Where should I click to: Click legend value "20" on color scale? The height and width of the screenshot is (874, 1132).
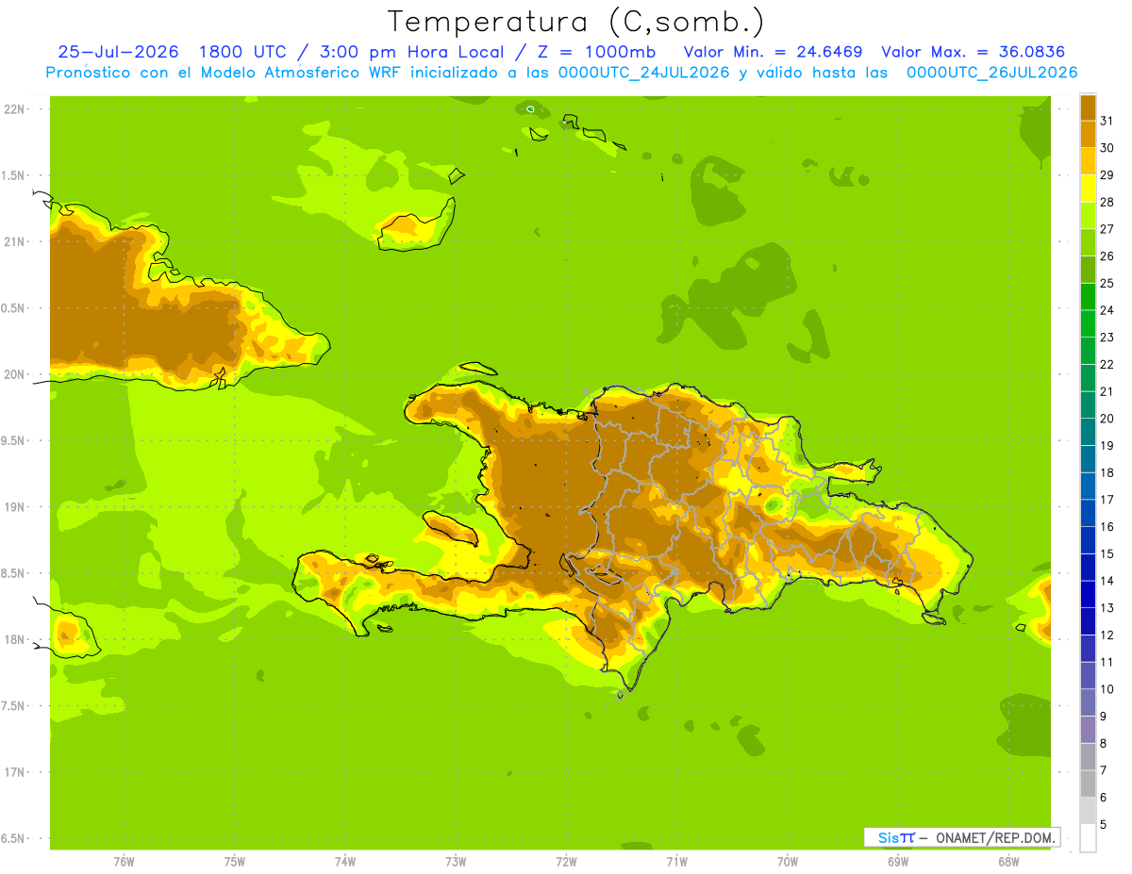(x=1107, y=419)
